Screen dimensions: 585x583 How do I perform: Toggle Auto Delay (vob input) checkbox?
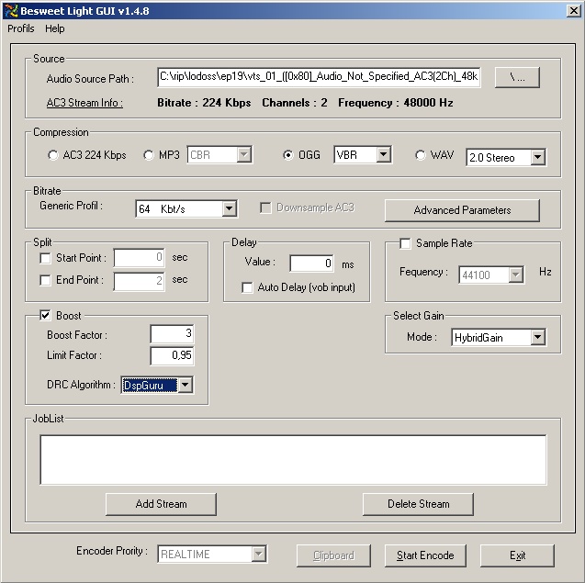click(247, 287)
